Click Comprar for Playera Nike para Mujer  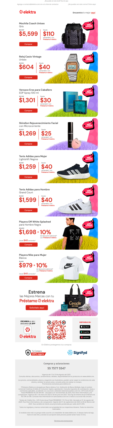[28, 278]
